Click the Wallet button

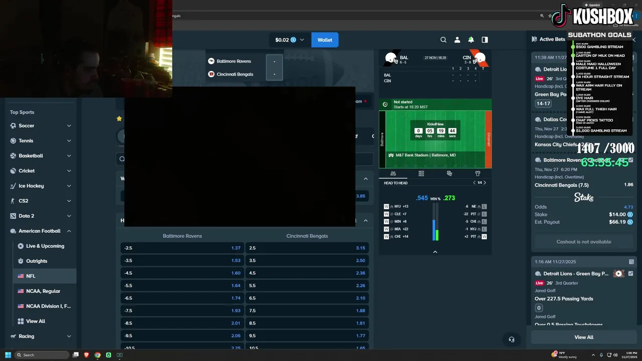pyautogui.click(x=325, y=40)
